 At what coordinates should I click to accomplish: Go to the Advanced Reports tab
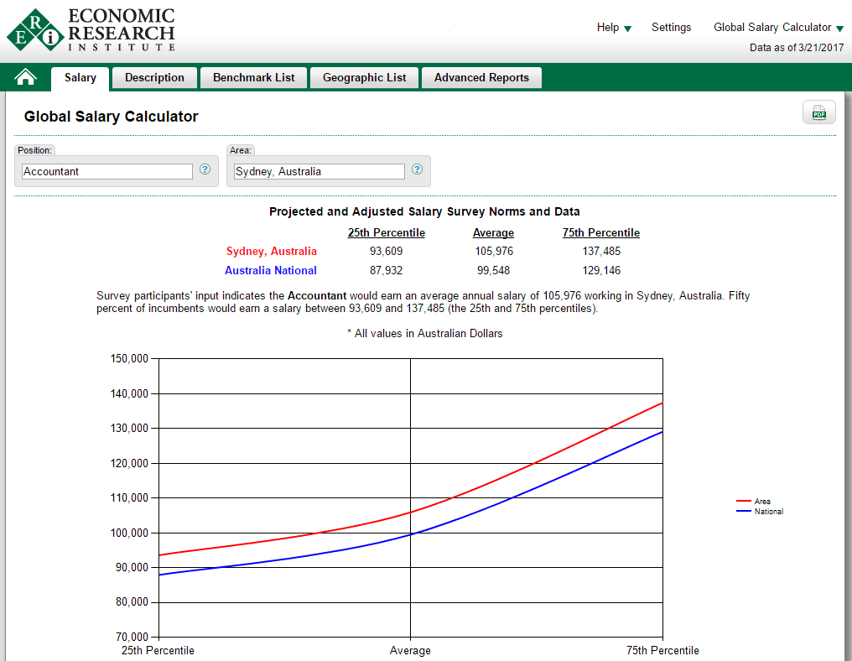click(481, 78)
